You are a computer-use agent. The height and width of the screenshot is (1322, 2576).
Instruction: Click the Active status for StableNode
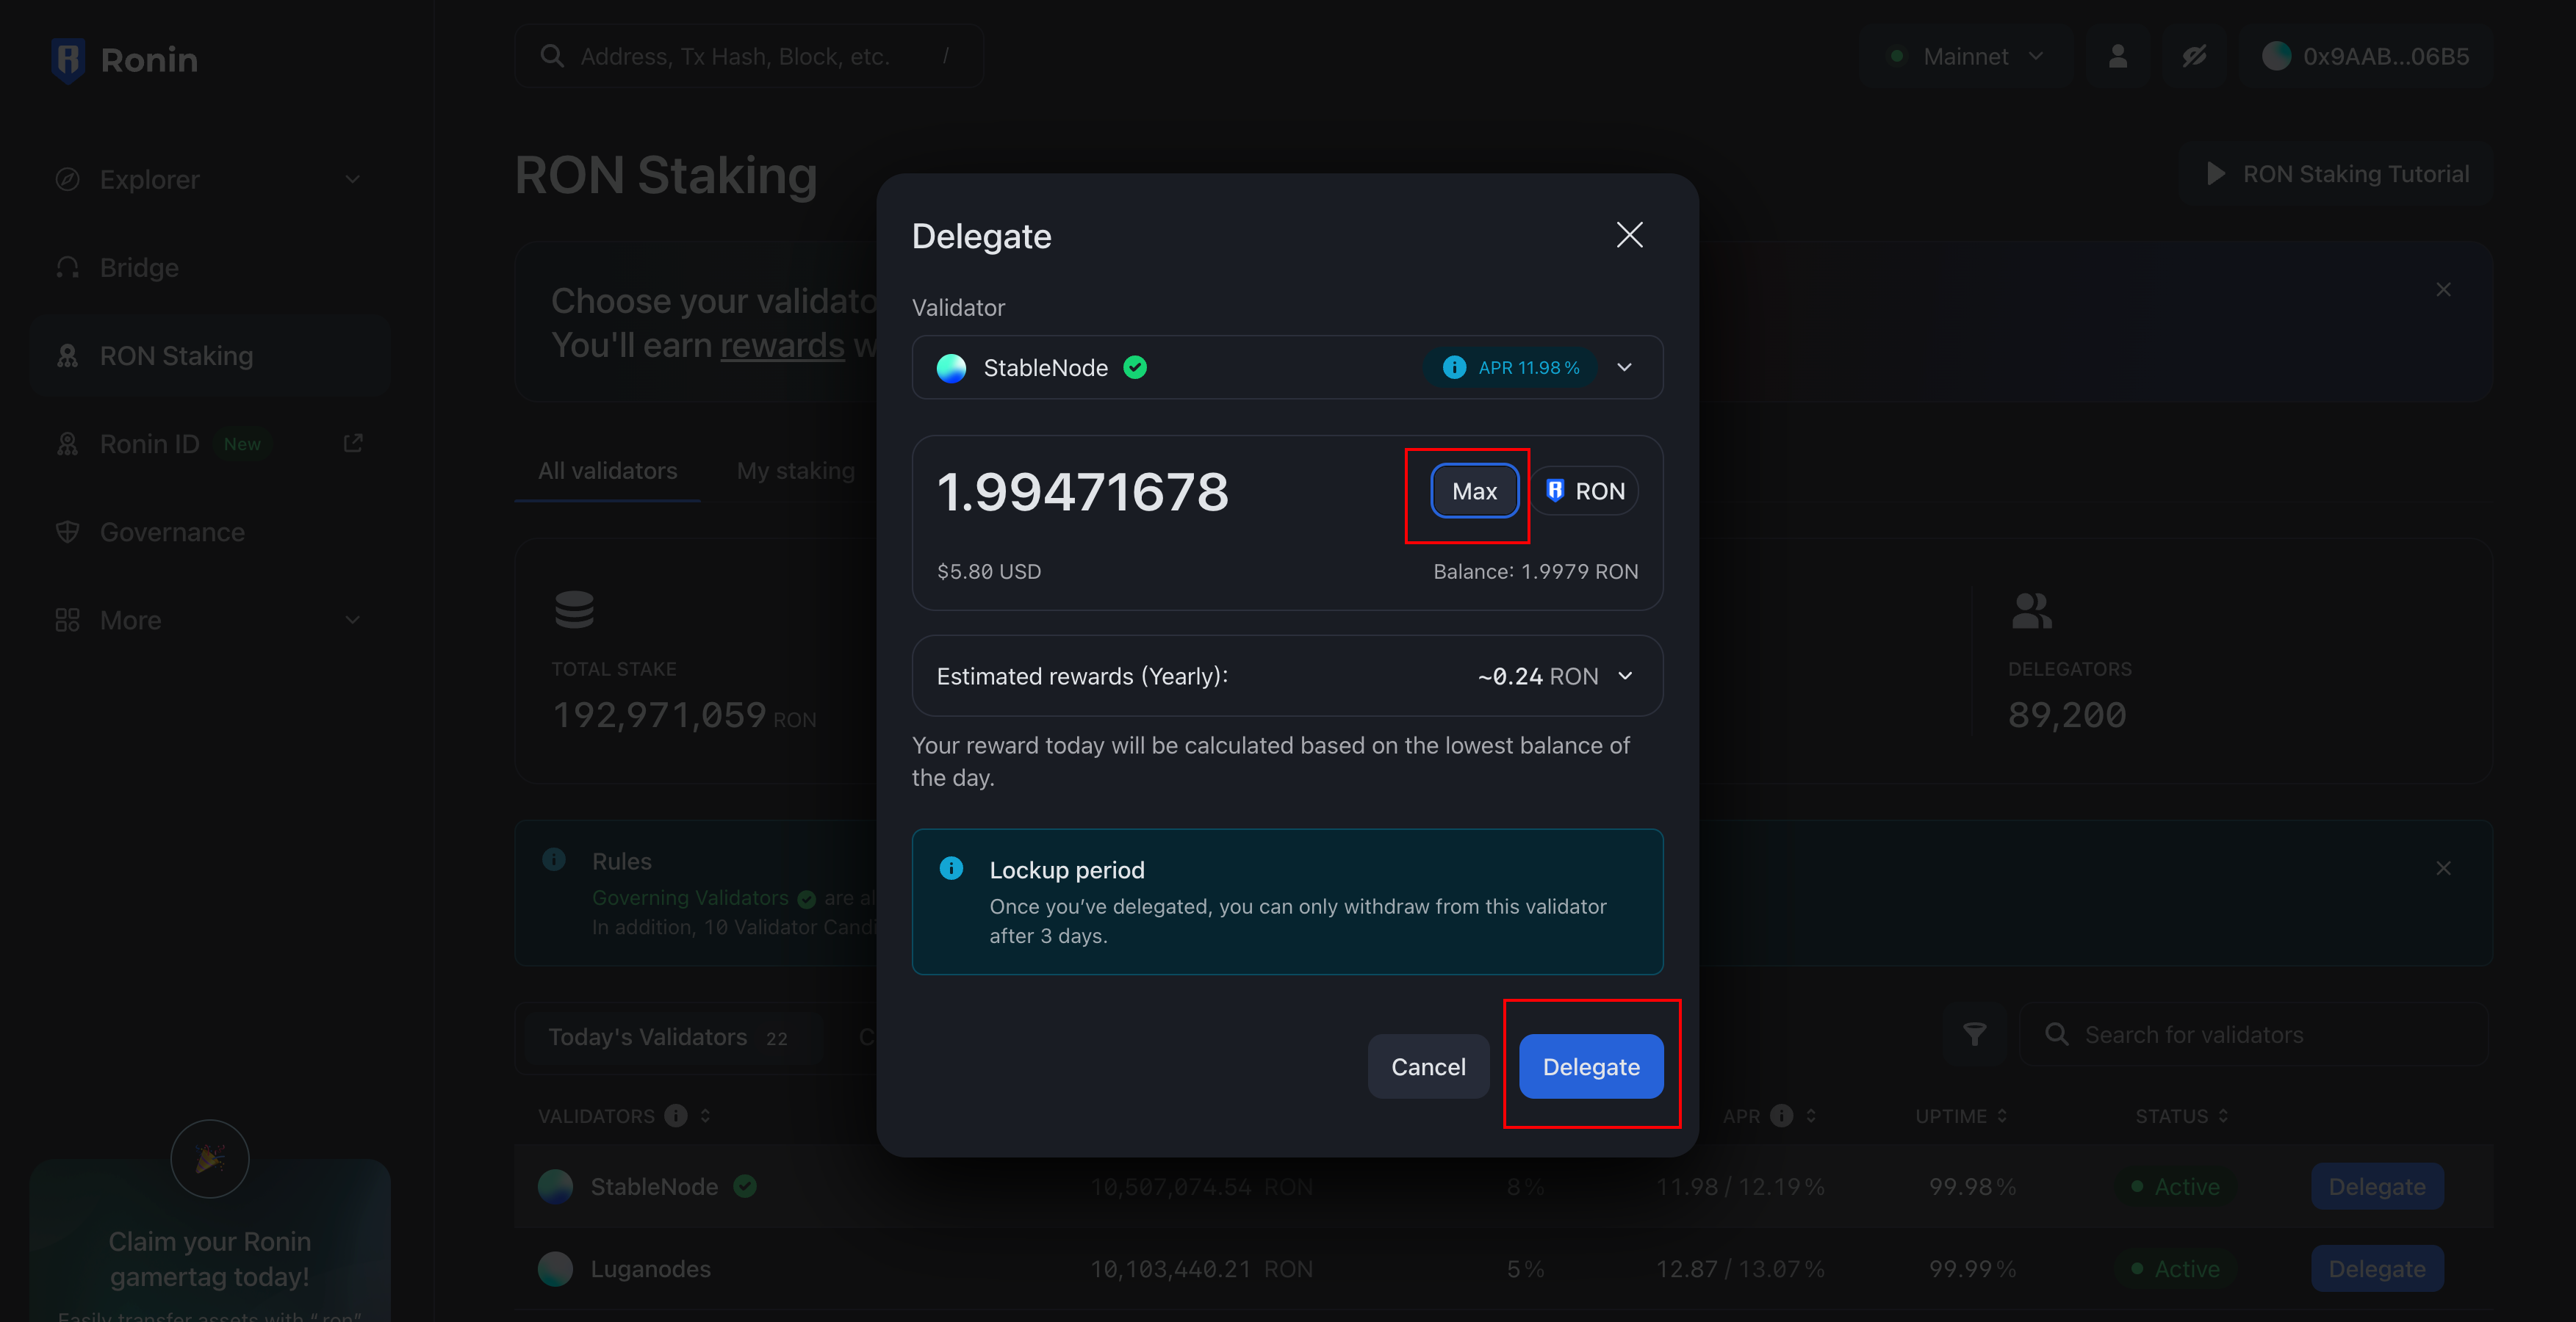pos(2176,1186)
